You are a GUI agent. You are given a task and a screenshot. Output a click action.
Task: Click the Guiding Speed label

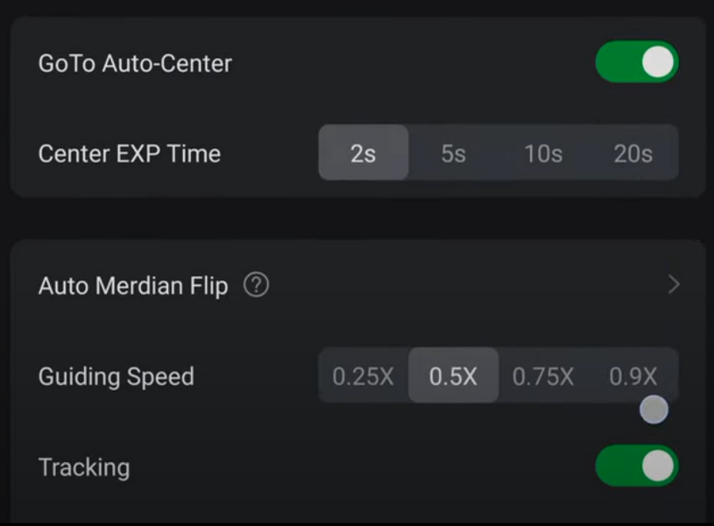117,377
